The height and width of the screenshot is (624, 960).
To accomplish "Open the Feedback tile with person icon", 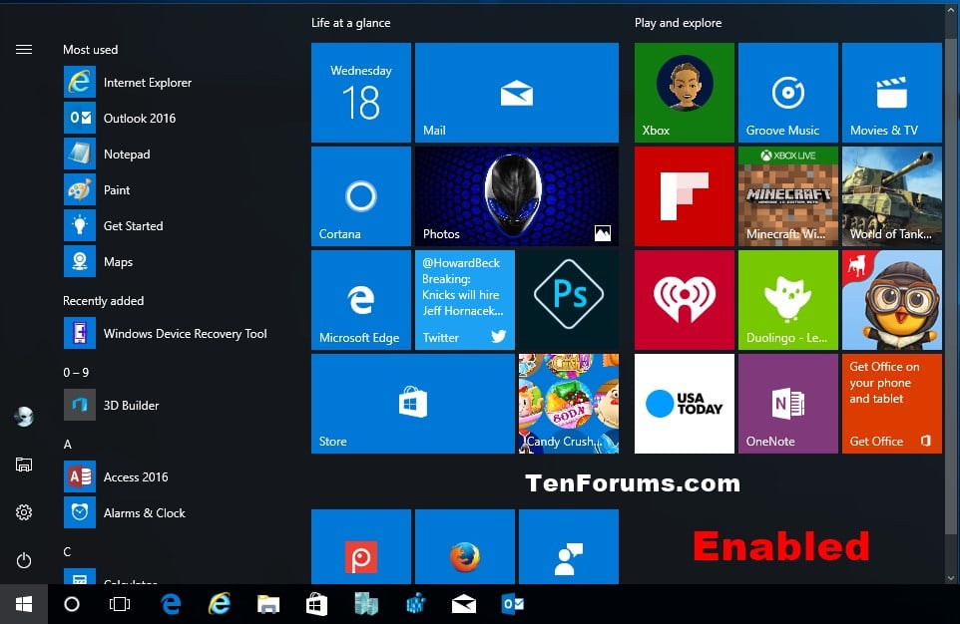I will click(x=569, y=547).
